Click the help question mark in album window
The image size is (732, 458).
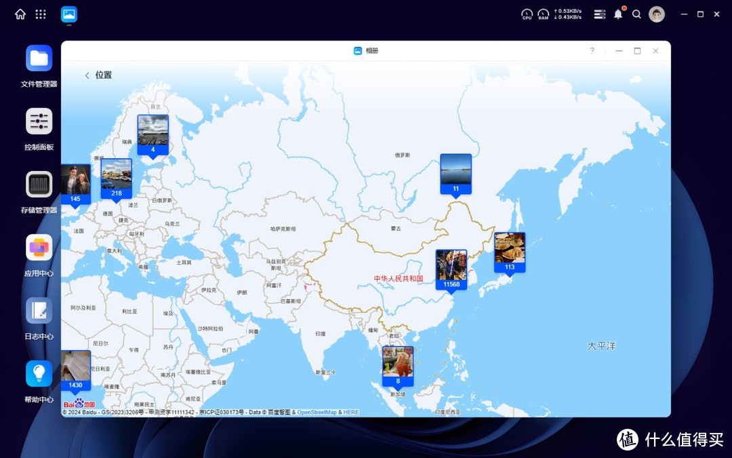(x=592, y=51)
